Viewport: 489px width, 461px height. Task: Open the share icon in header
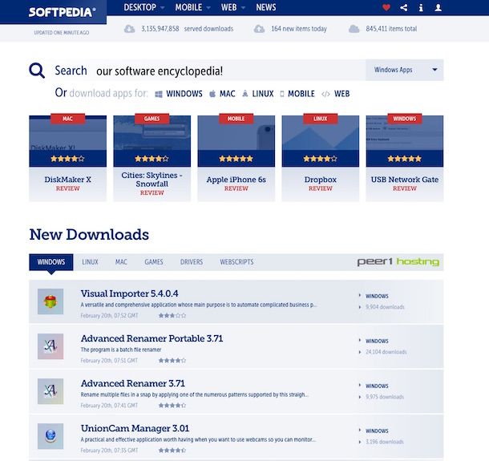tap(403, 7)
